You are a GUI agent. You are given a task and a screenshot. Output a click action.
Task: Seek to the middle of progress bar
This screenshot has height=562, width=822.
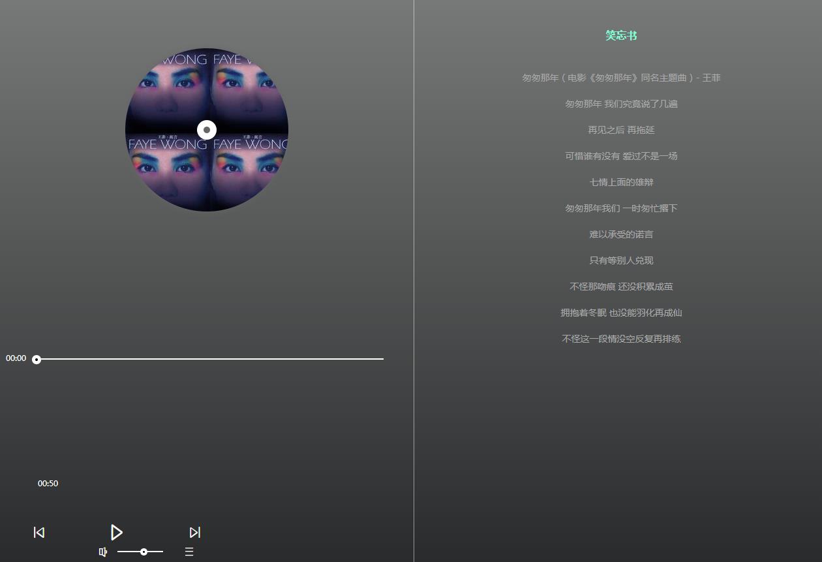[x=210, y=359]
